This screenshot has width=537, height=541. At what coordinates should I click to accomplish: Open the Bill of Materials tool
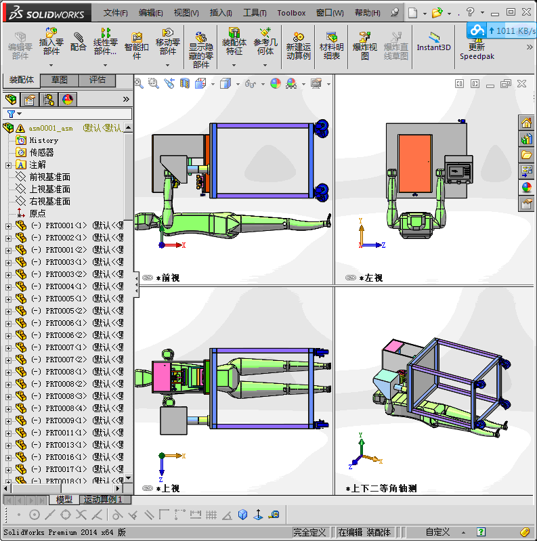[332, 46]
